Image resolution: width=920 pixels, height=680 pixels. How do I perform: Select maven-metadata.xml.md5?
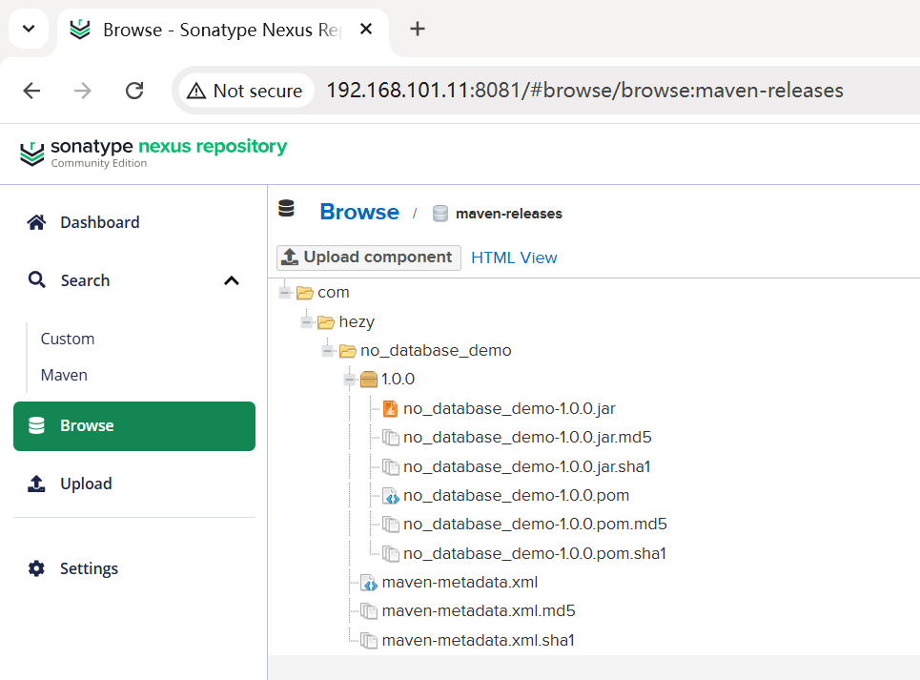pos(479,610)
